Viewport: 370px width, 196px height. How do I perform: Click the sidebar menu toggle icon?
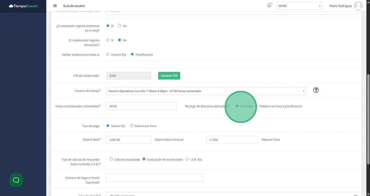[x=55, y=6]
